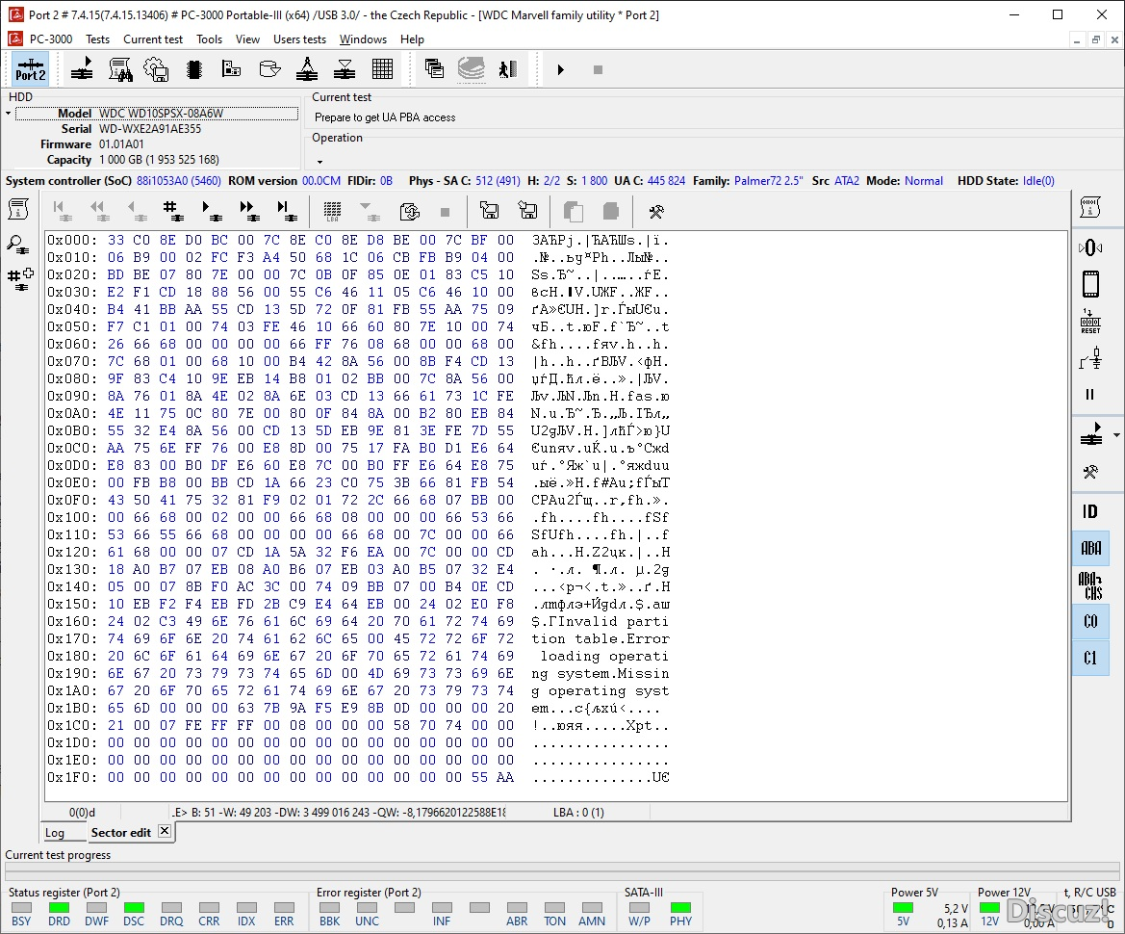Click jump to last sector icon
Screen dimensions: 1125x934
(x=286, y=211)
